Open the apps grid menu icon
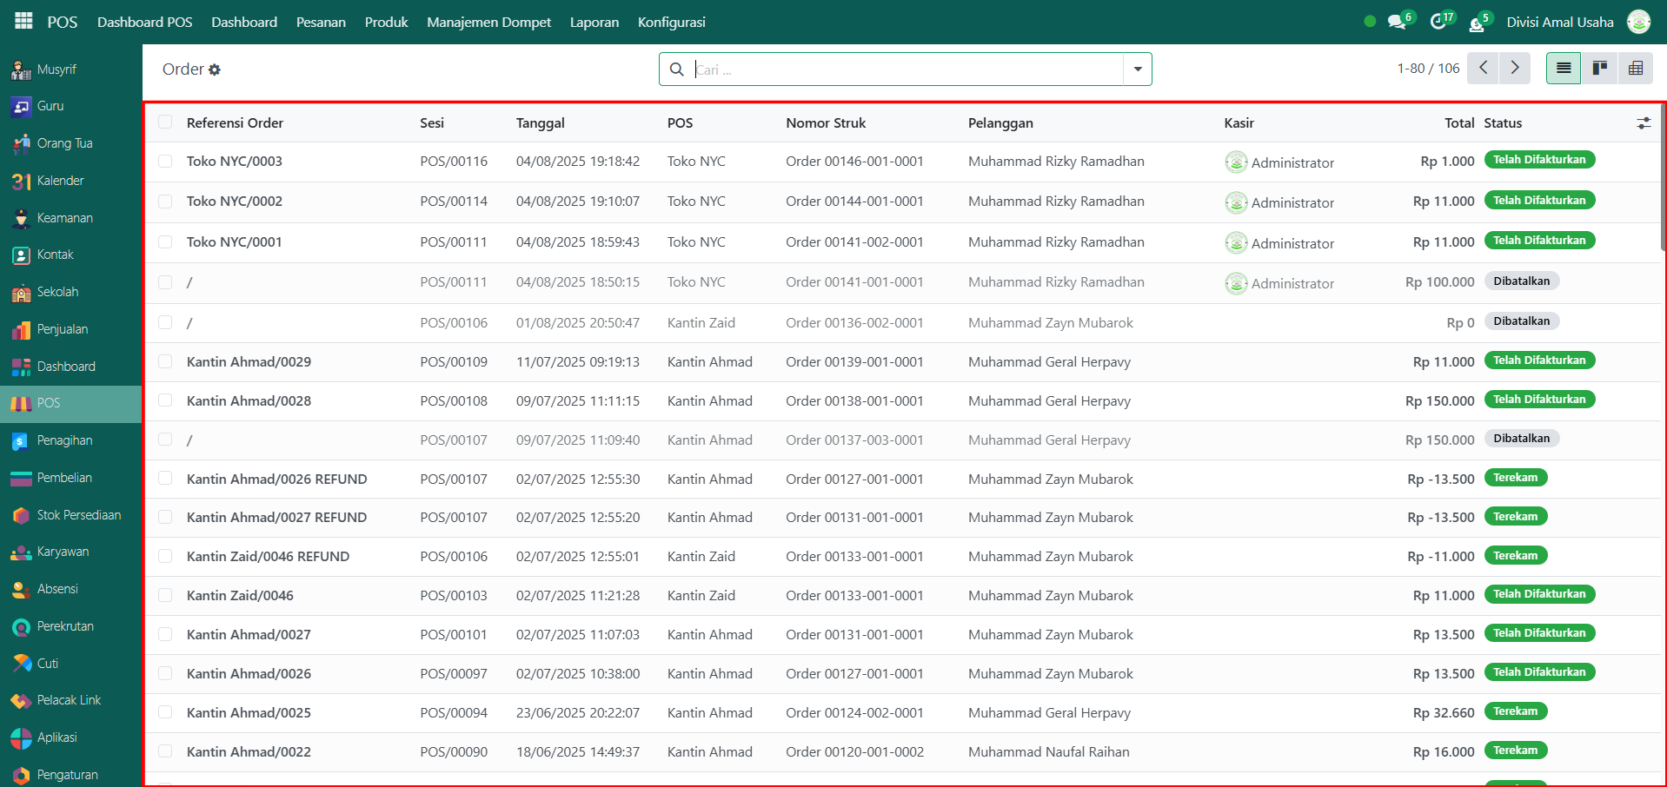 [23, 21]
